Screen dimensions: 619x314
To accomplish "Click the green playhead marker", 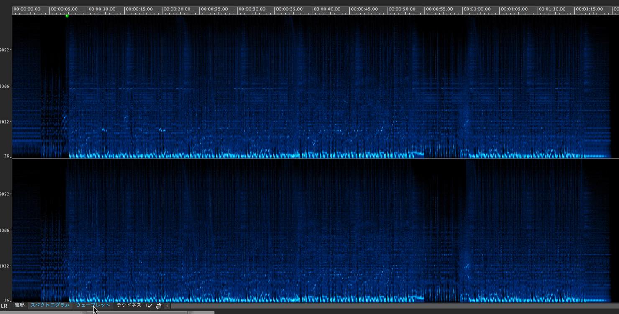I will point(67,16).
